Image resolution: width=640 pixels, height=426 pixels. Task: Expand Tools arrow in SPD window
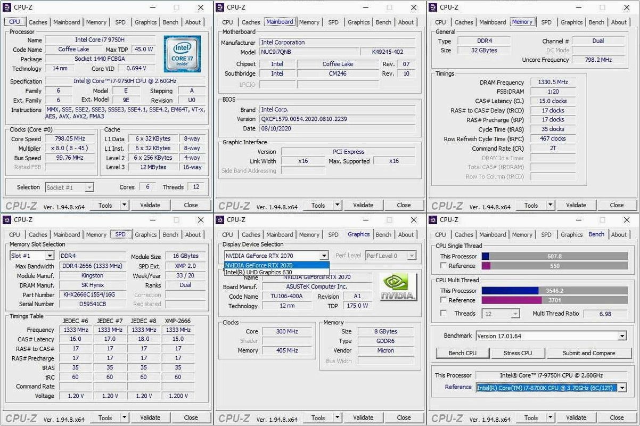[125, 417]
